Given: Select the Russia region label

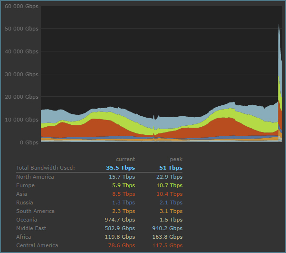Looking at the screenshot, I should 25,202.
